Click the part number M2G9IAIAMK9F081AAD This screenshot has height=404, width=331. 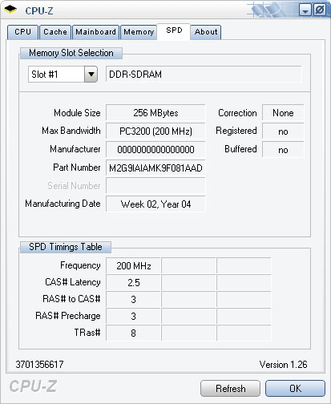coord(155,168)
